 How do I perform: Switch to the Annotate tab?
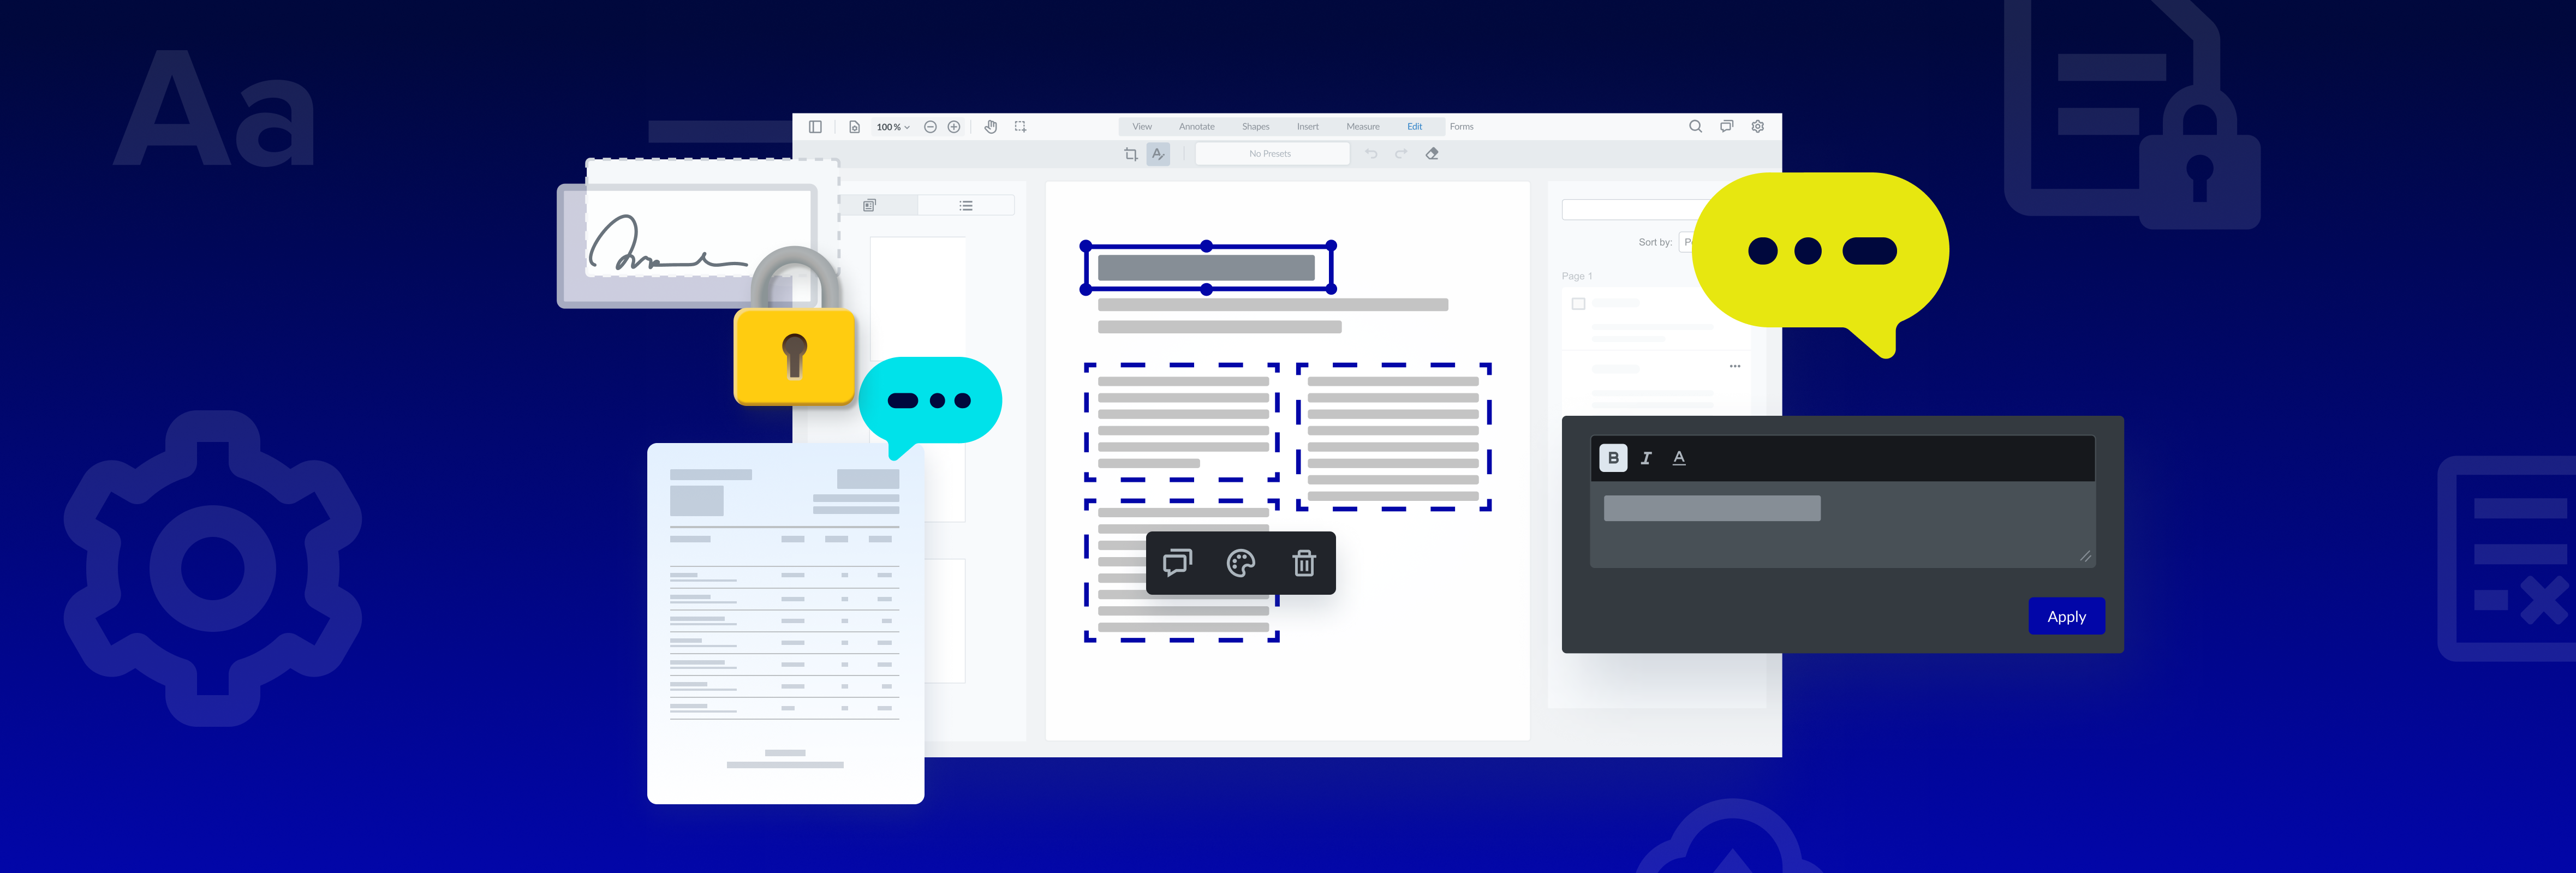pos(1196,127)
